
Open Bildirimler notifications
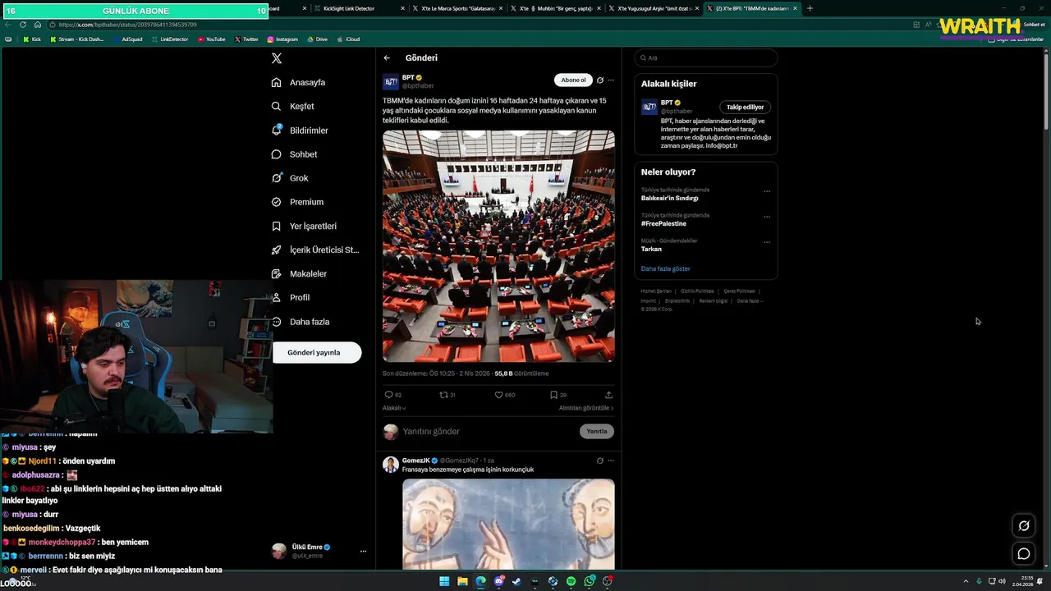[x=300, y=131]
